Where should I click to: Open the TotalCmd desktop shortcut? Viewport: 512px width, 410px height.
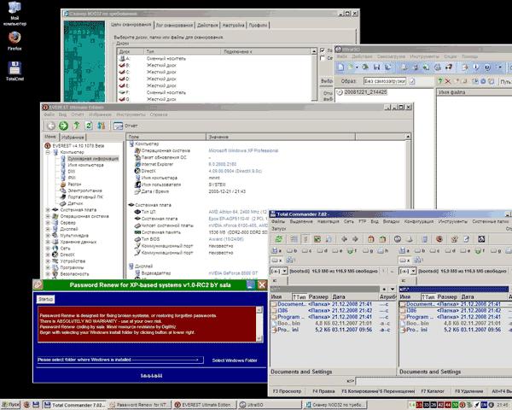(x=15, y=71)
